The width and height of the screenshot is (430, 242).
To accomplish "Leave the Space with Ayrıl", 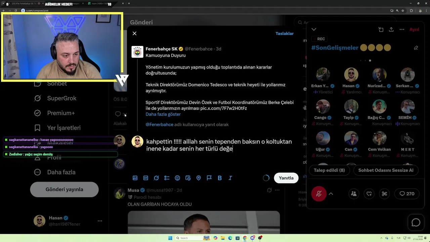I will click(x=414, y=29).
